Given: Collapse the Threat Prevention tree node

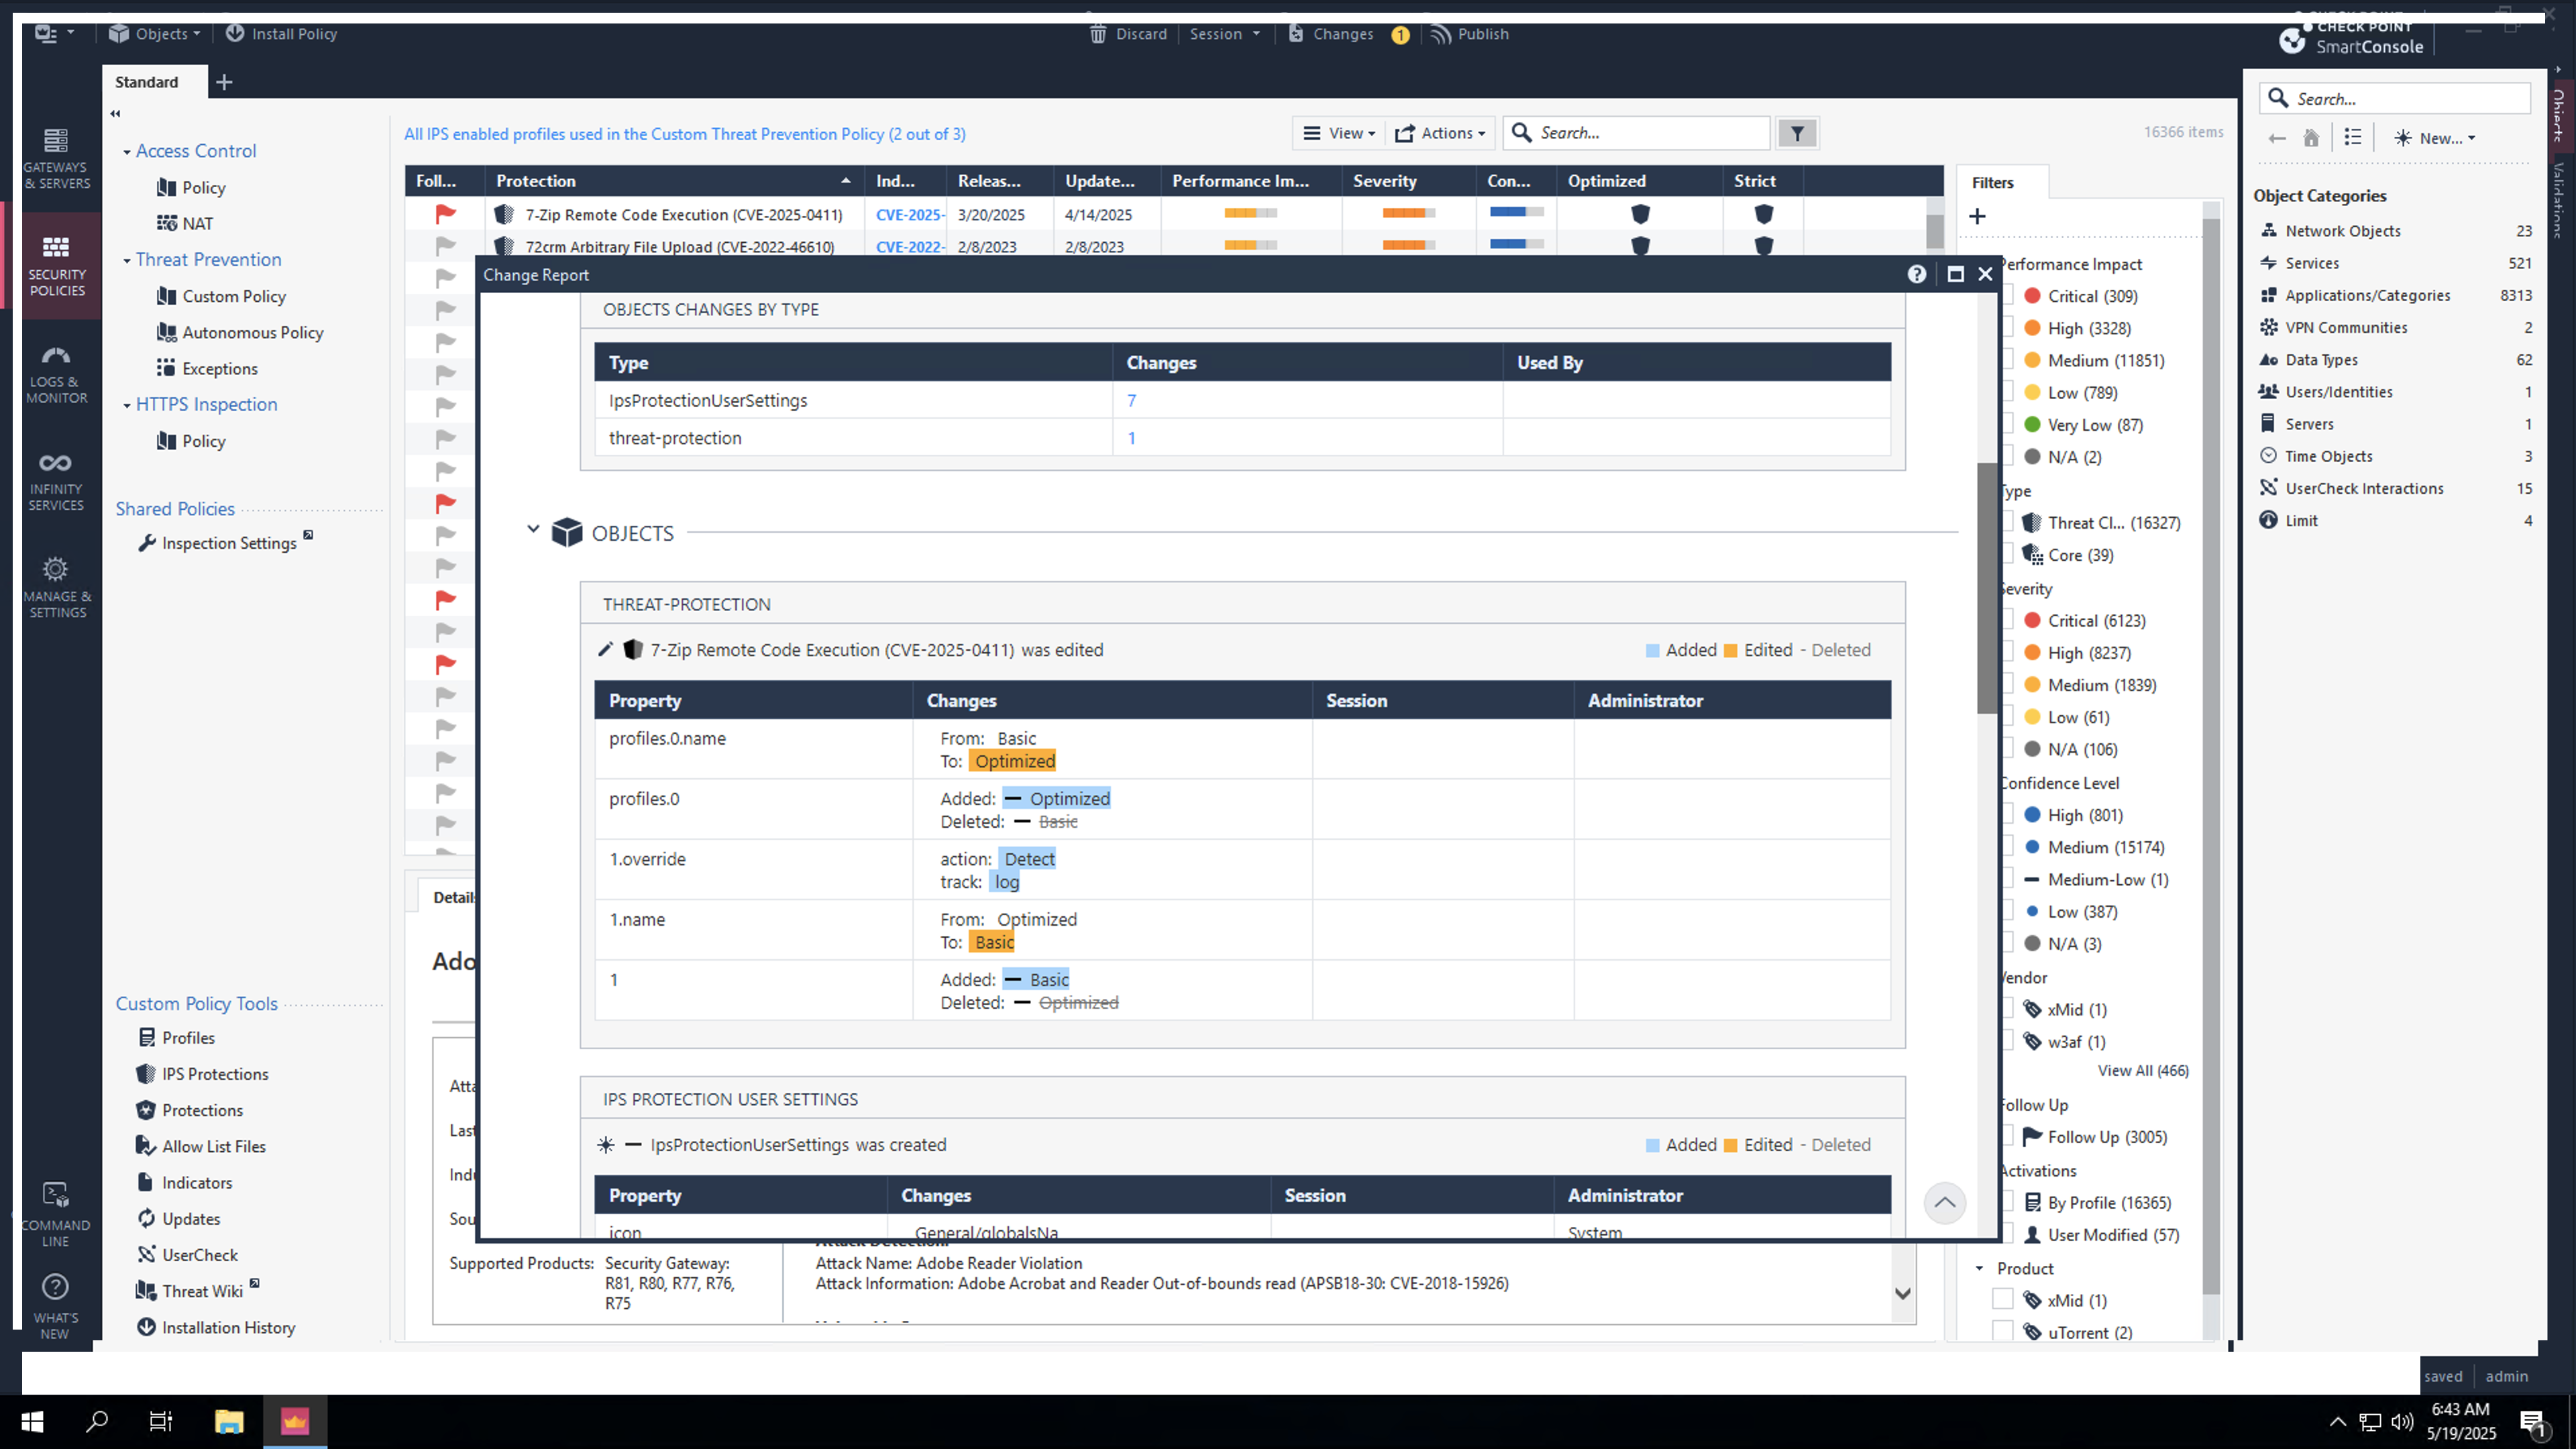Looking at the screenshot, I should pyautogui.click(x=127, y=261).
